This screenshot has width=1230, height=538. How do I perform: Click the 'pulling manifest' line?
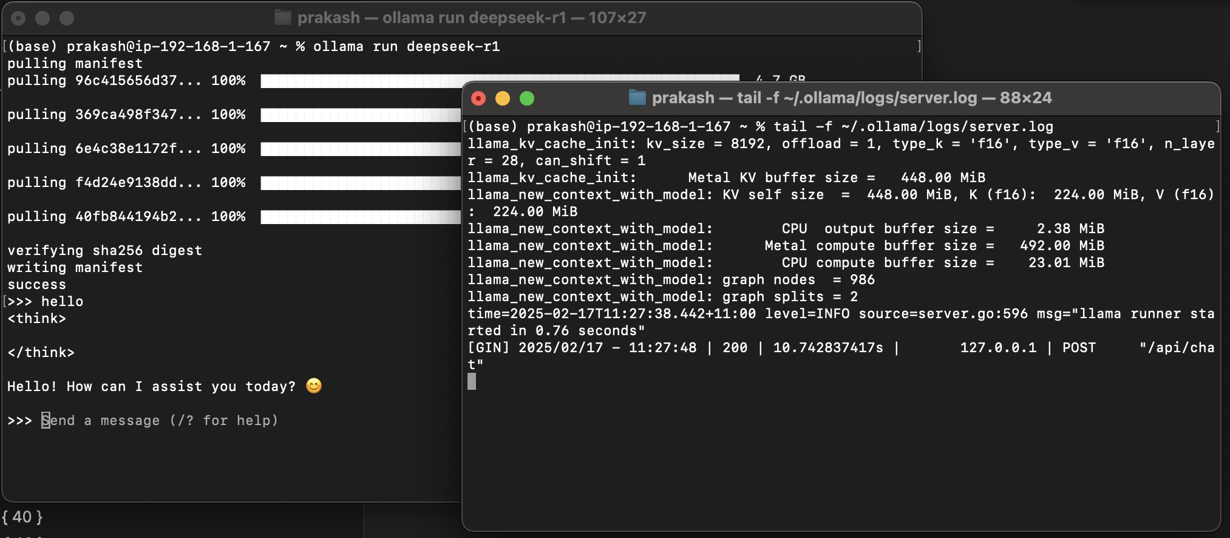tap(75, 64)
